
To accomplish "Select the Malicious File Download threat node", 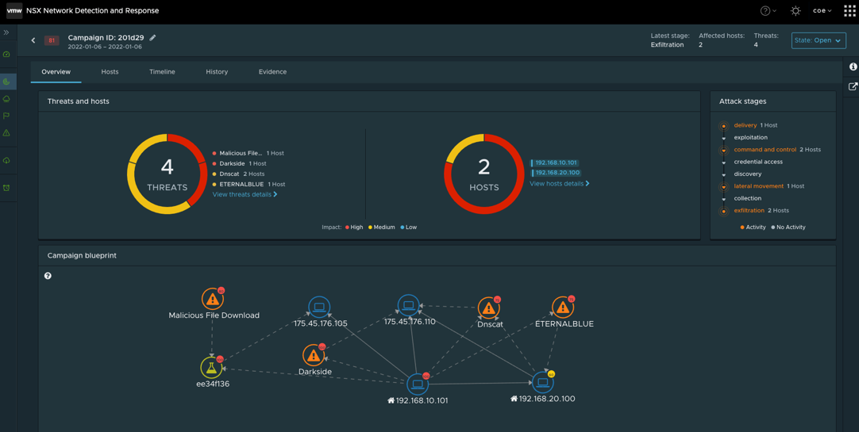I will [212, 299].
